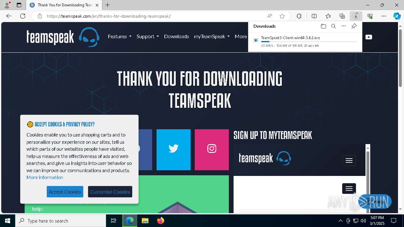The width and height of the screenshot is (404, 227).
Task: Open the upper hamburger menu in embedded frame
Action: 349,160
